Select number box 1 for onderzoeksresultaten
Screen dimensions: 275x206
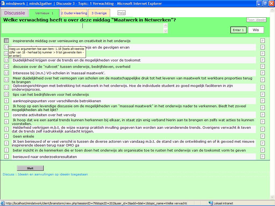tap(6, 157)
